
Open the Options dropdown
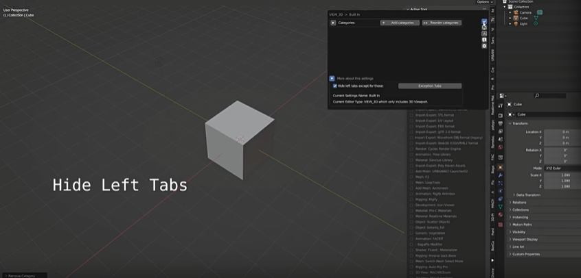coord(483,2)
